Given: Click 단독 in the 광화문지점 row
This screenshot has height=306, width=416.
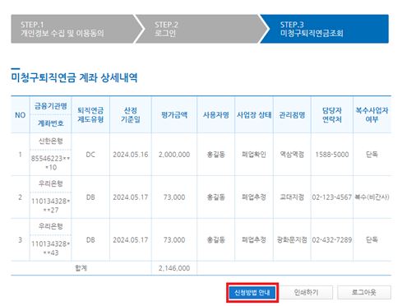Looking at the screenshot, I should pyautogui.click(x=372, y=239).
